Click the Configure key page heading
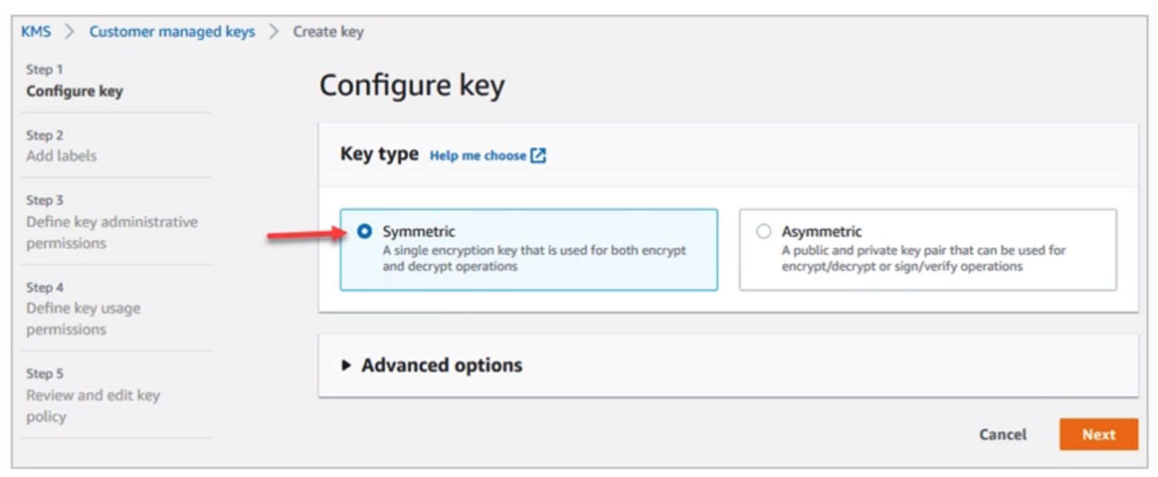 (x=411, y=86)
